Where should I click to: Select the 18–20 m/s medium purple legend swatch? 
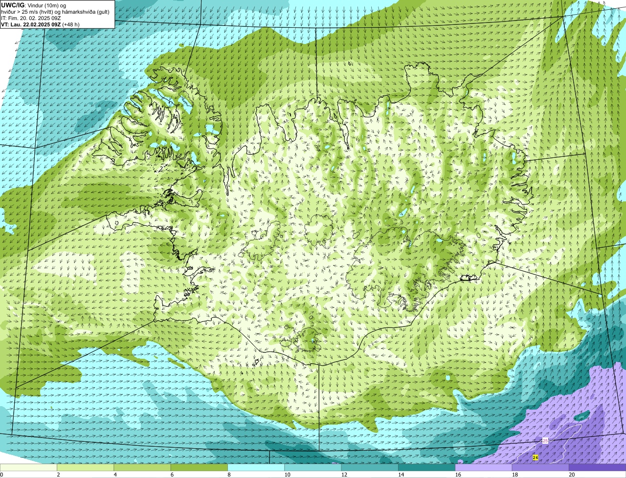pyautogui.click(x=540, y=468)
